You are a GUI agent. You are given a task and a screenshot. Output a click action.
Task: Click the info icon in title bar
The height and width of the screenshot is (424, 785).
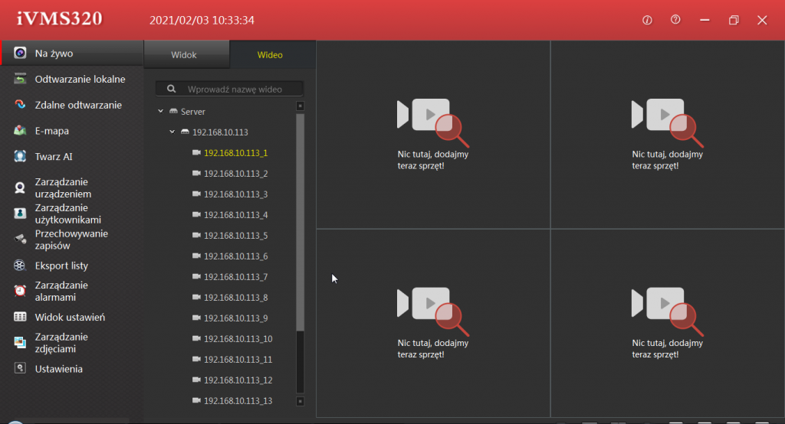647,20
